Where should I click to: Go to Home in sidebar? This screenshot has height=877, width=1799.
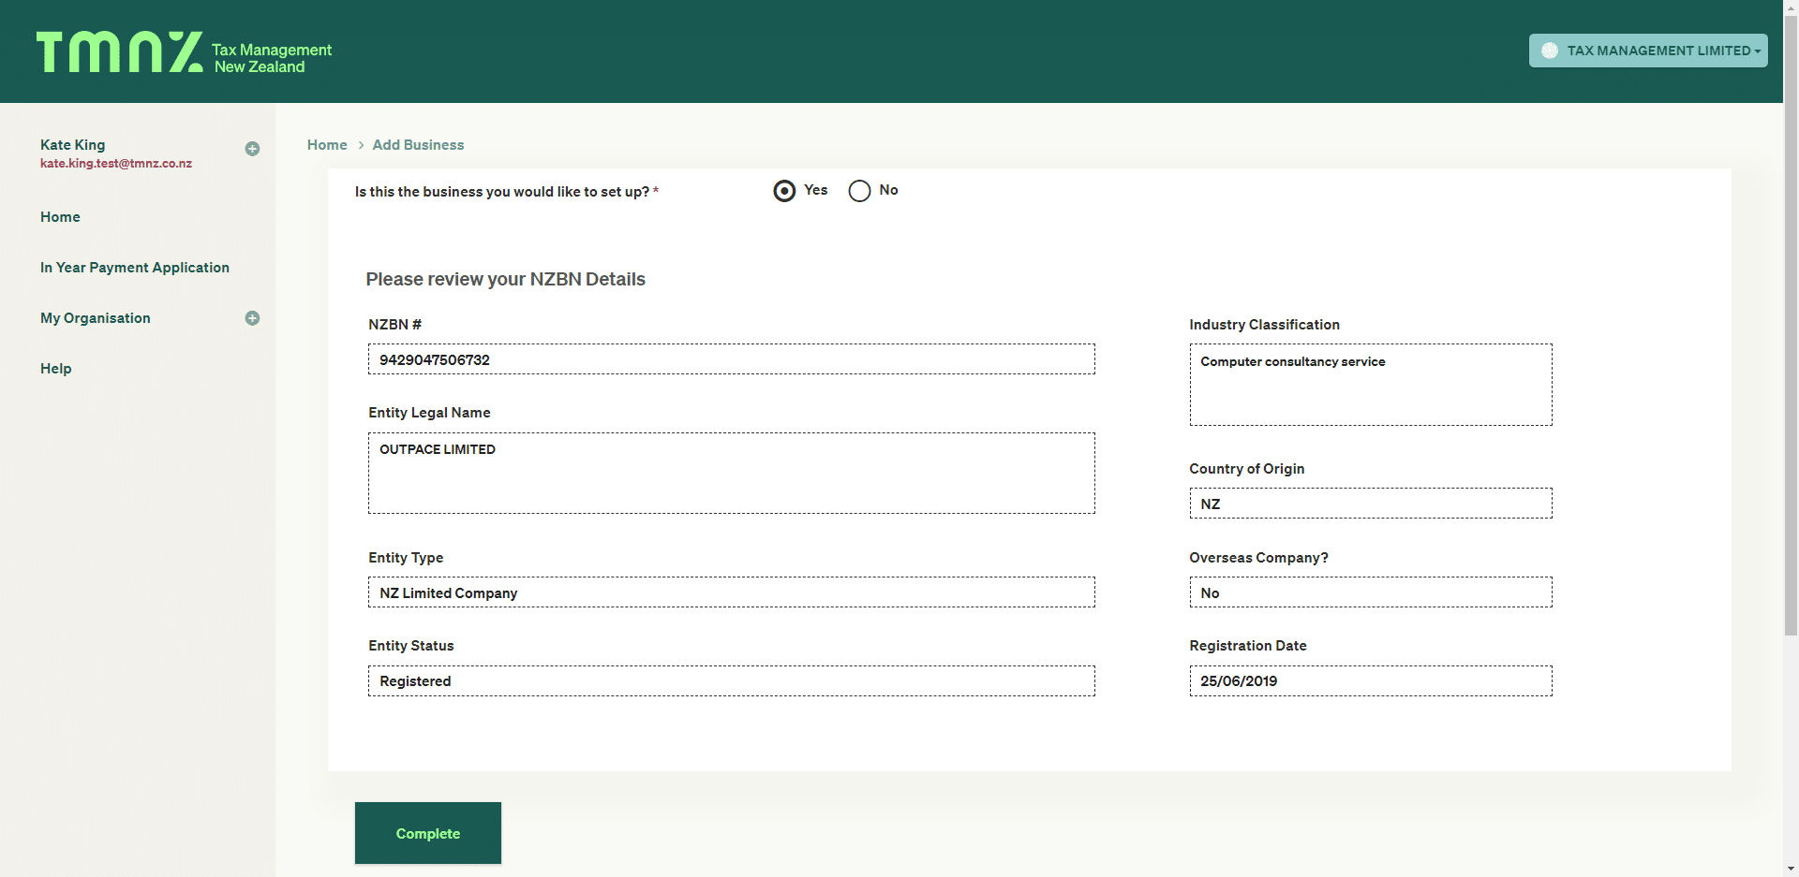pyautogui.click(x=60, y=217)
